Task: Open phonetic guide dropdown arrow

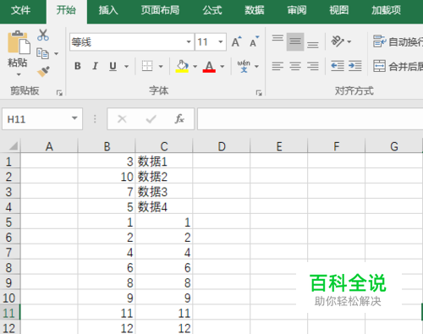Action: (x=256, y=67)
